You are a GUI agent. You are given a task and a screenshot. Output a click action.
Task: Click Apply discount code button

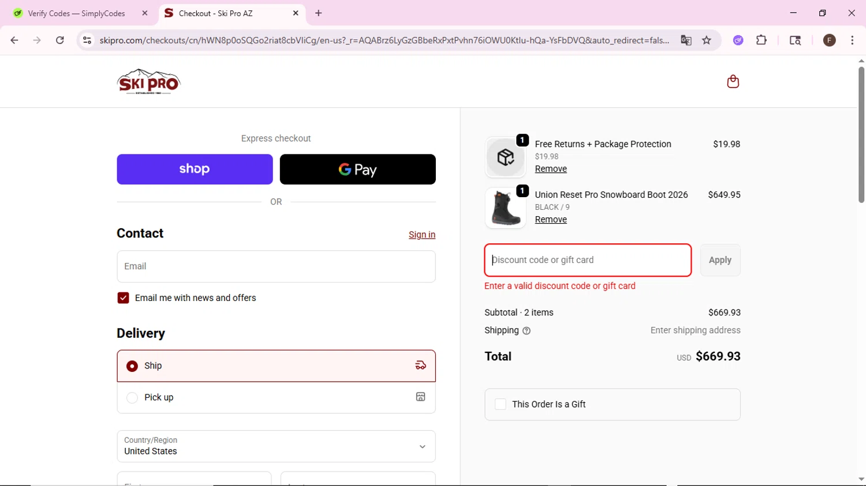pos(720,260)
